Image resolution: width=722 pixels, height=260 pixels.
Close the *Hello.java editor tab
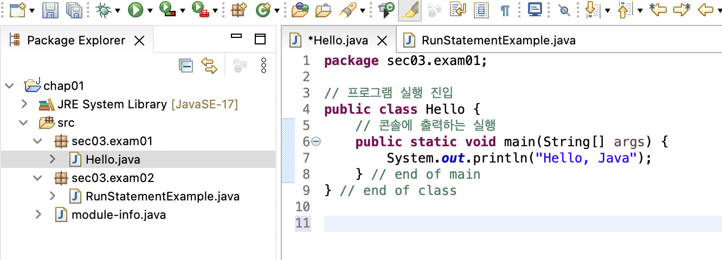(382, 41)
